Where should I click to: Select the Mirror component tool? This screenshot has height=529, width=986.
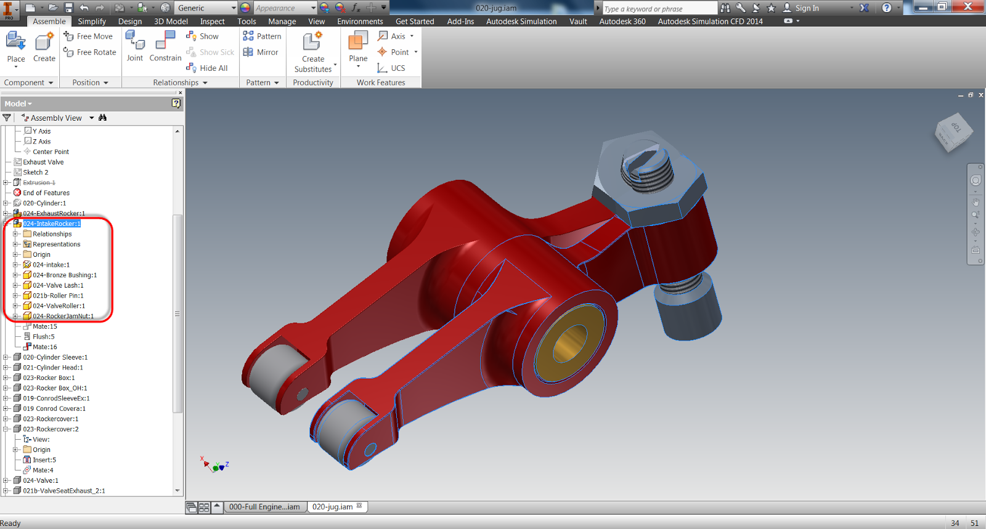point(261,52)
